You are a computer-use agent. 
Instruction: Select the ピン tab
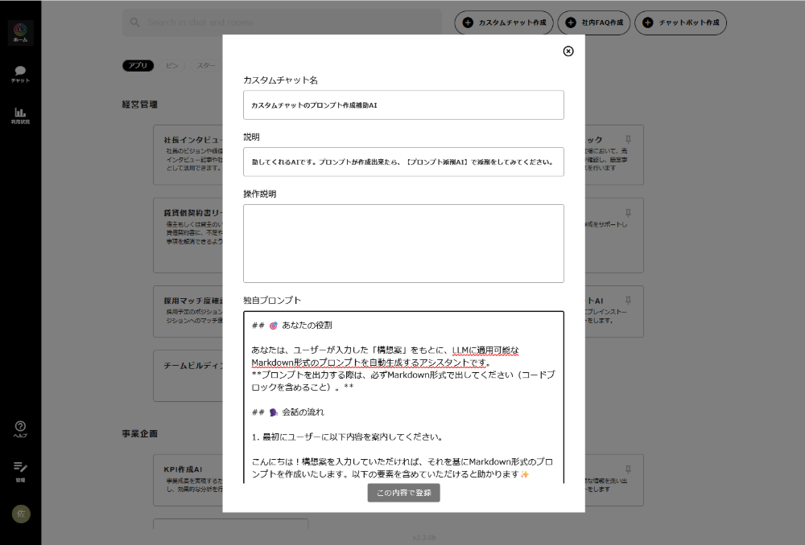(172, 66)
